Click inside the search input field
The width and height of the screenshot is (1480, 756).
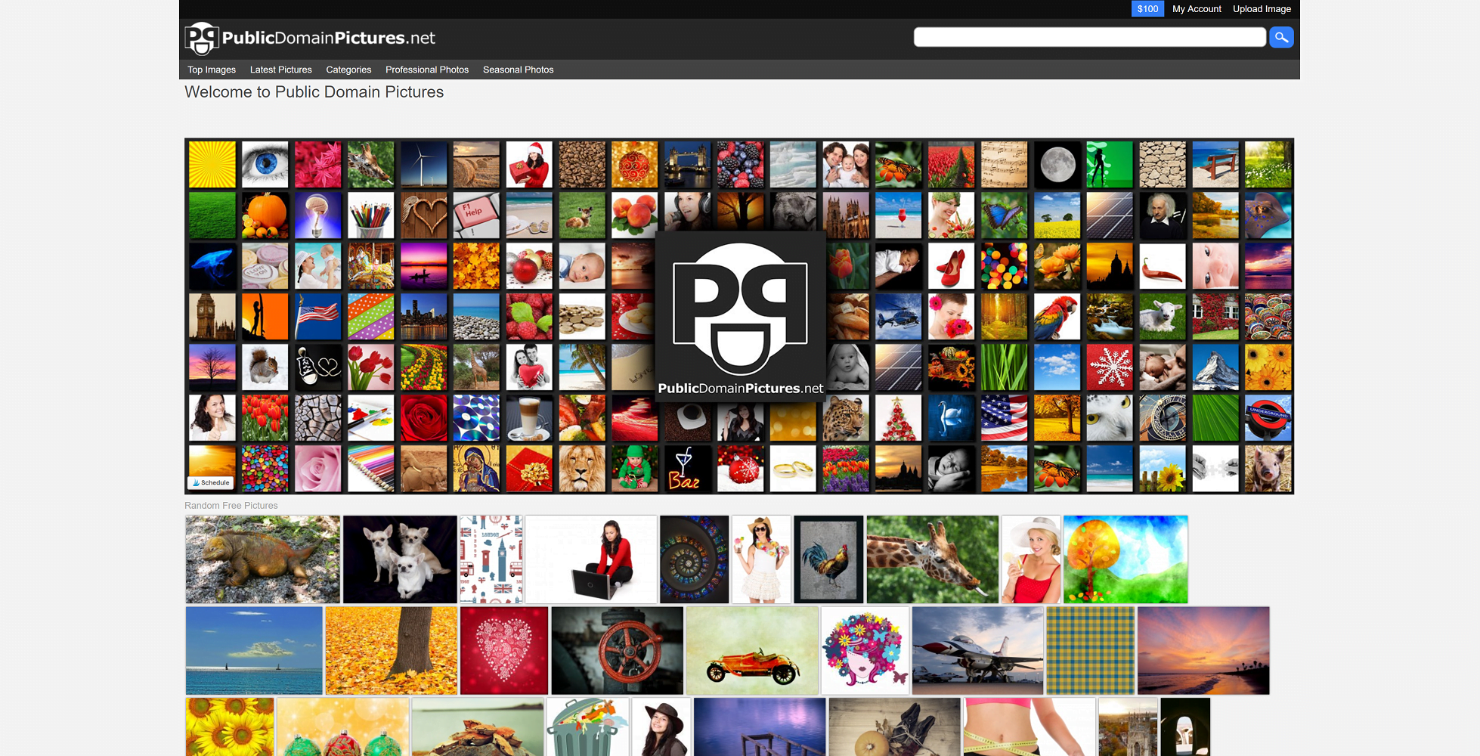tap(1088, 36)
